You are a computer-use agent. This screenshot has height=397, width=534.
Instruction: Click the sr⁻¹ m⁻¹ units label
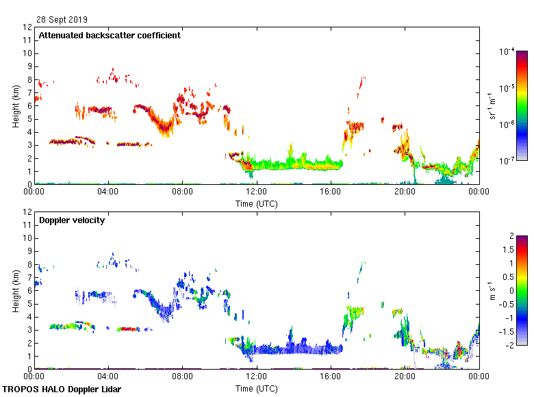click(493, 105)
